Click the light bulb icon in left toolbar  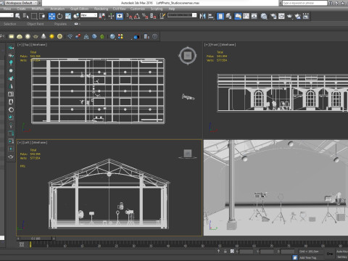(x=11, y=63)
